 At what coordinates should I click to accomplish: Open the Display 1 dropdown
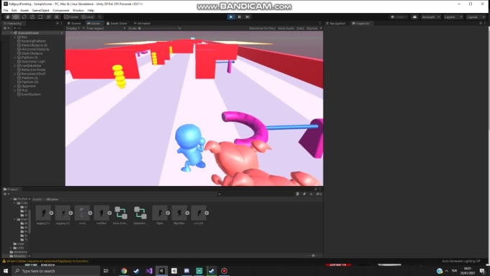tap(75, 28)
